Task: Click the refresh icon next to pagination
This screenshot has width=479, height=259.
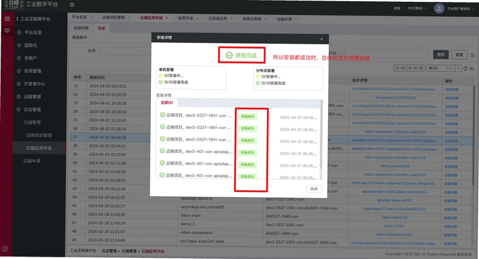Action: click(x=465, y=68)
